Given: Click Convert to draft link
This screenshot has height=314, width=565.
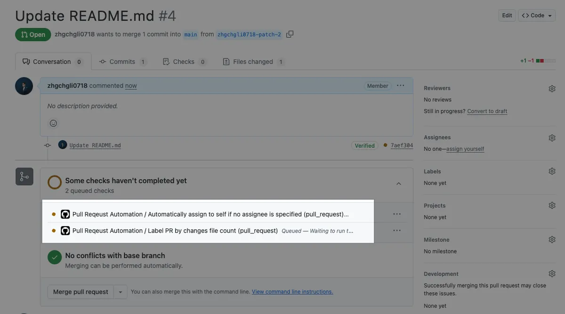Looking at the screenshot, I should point(487,111).
